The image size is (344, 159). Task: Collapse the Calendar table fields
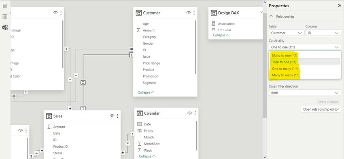[147, 156]
